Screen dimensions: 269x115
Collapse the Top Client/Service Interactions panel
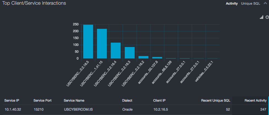265,4
